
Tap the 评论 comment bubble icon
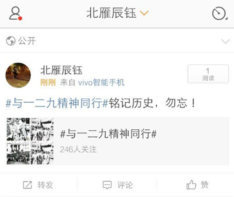(107, 185)
